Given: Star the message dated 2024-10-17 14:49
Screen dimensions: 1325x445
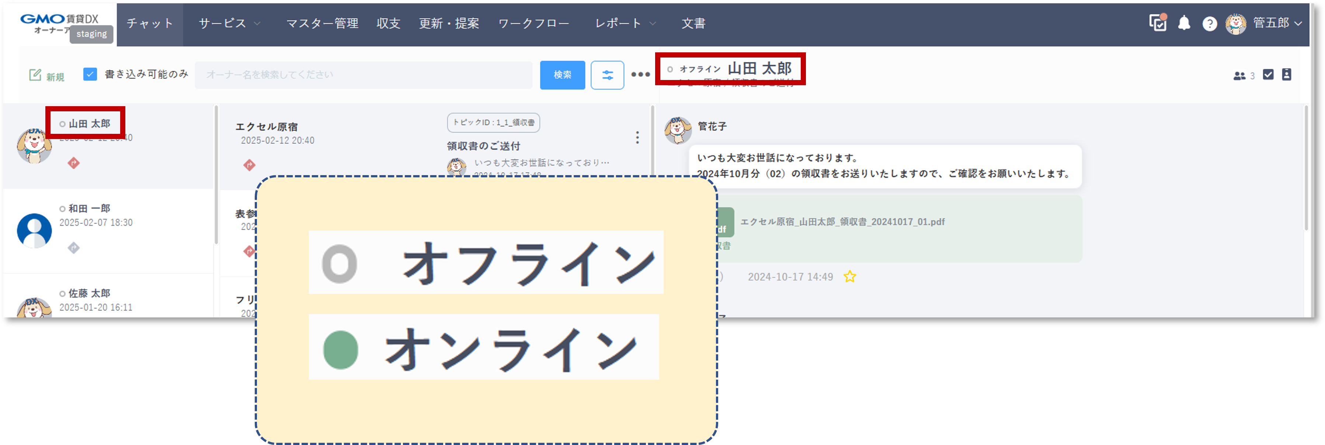Looking at the screenshot, I should coord(850,277).
